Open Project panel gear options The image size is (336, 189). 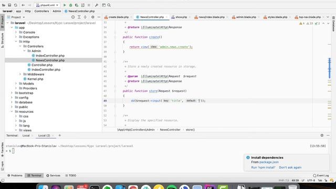93,17
